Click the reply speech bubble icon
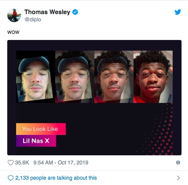The width and height of the screenshot is (188, 185). point(11,178)
